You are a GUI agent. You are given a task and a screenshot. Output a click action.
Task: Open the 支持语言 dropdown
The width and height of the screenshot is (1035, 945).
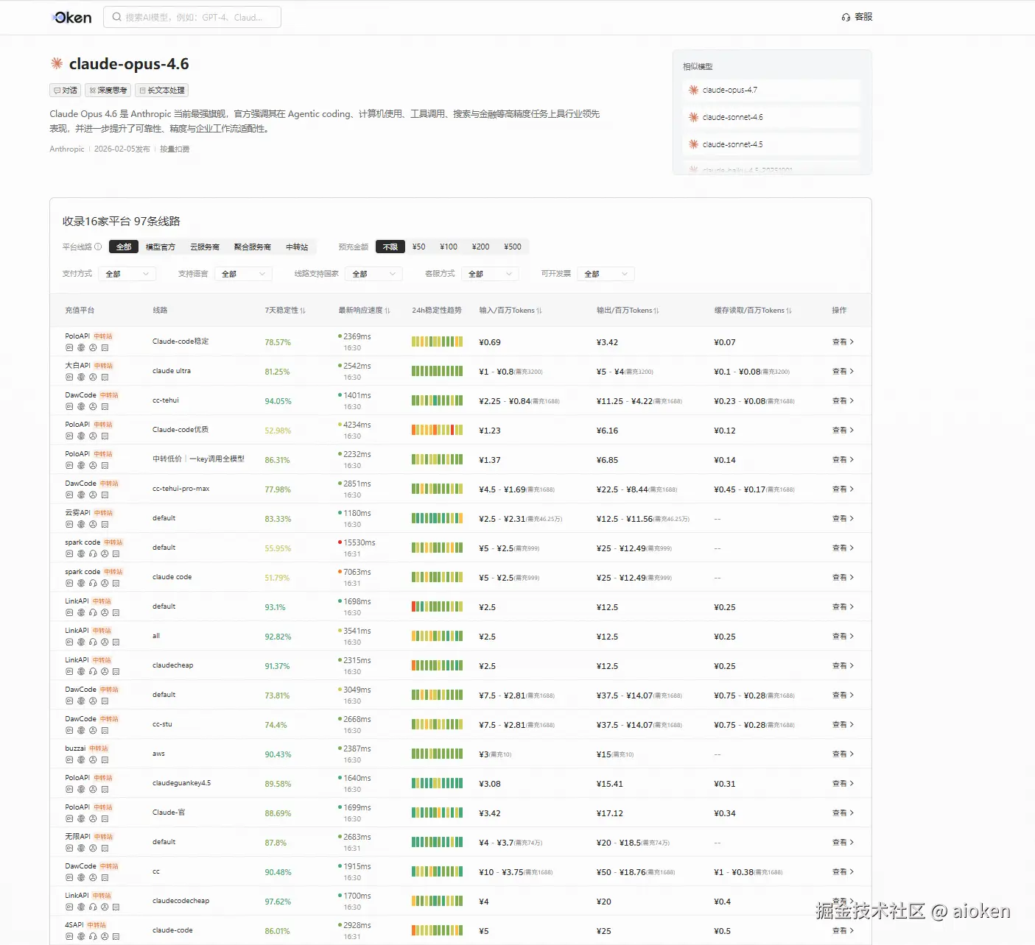pos(243,274)
